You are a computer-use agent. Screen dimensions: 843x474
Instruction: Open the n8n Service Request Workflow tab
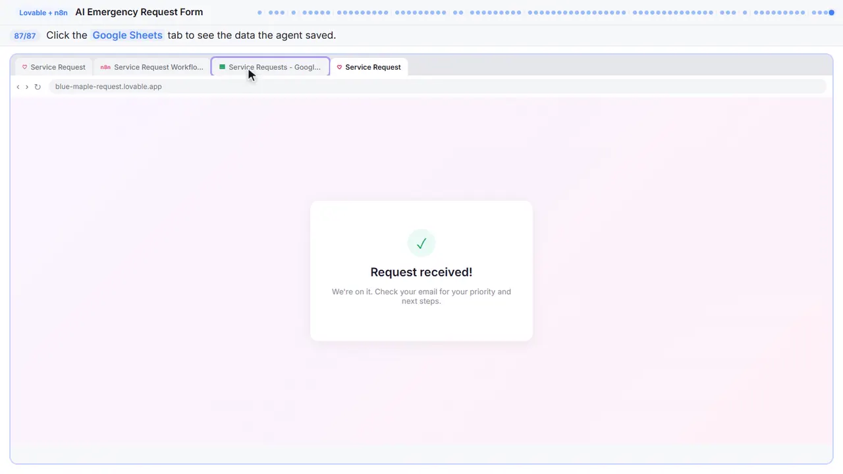click(152, 67)
